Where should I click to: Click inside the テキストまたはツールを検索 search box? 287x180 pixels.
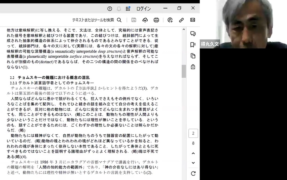coord(94,20)
